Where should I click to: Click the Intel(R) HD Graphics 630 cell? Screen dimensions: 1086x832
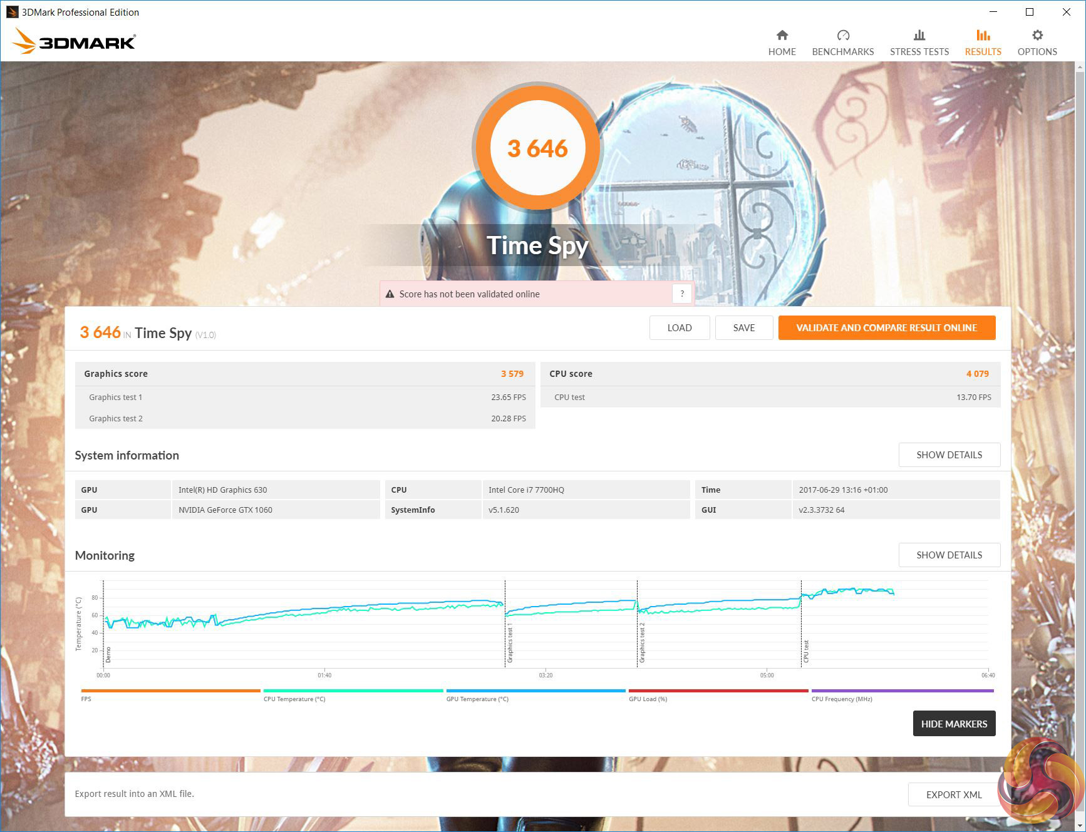tap(276, 490)
